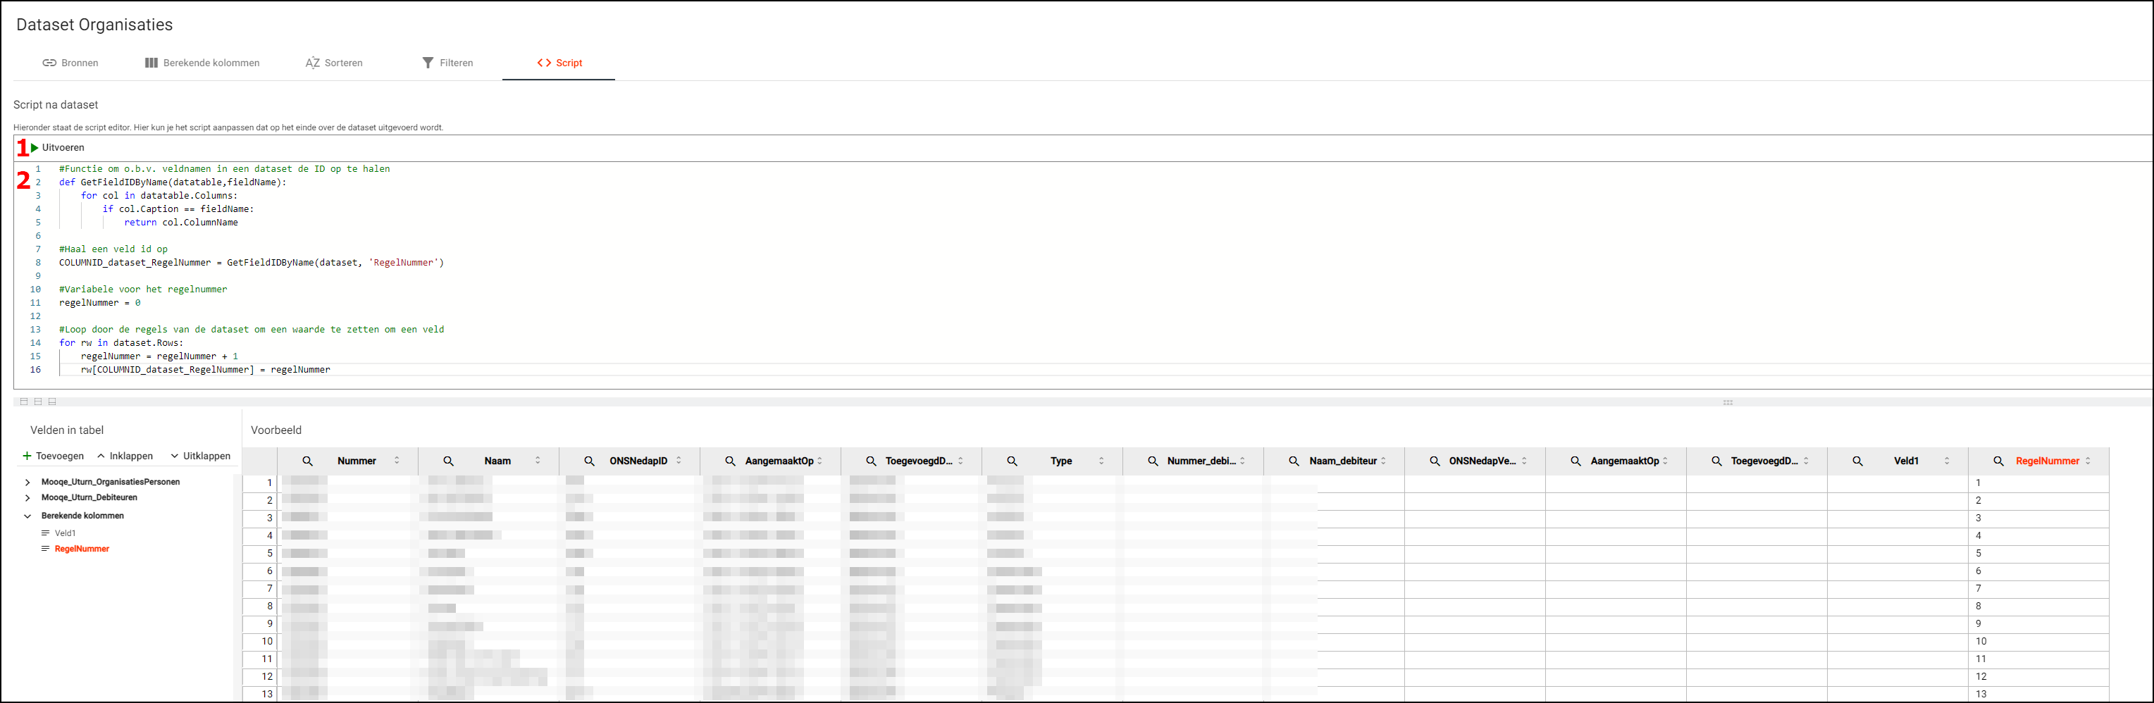Image resolution: width=2154 pixels, height=703 pixels.
Task: Run the script with the Uitvoeren play icon
Action: point(35,148)
